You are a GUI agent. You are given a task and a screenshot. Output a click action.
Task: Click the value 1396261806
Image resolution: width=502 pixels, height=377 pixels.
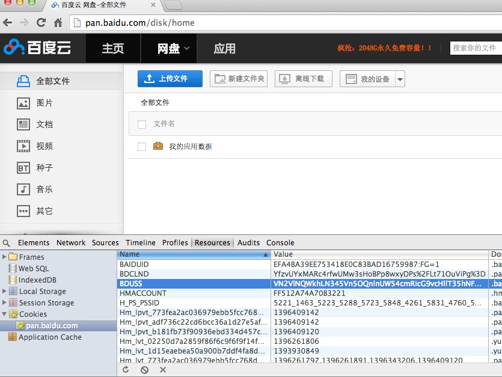click(296, 341)
